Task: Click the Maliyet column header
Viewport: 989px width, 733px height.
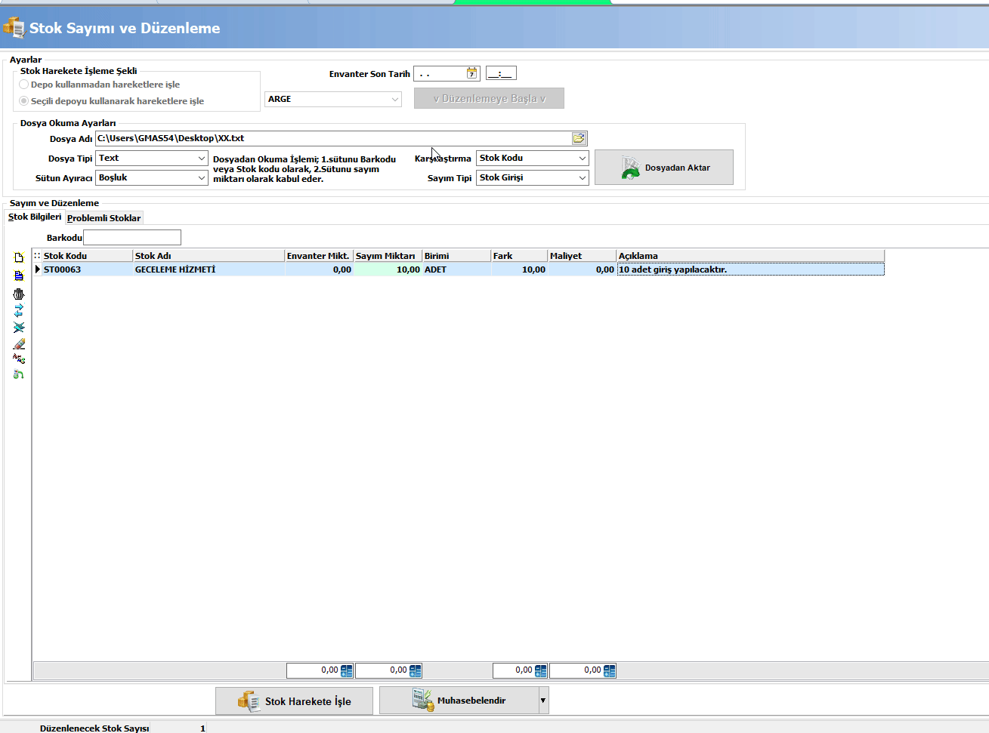Action: tap(582, 256)
